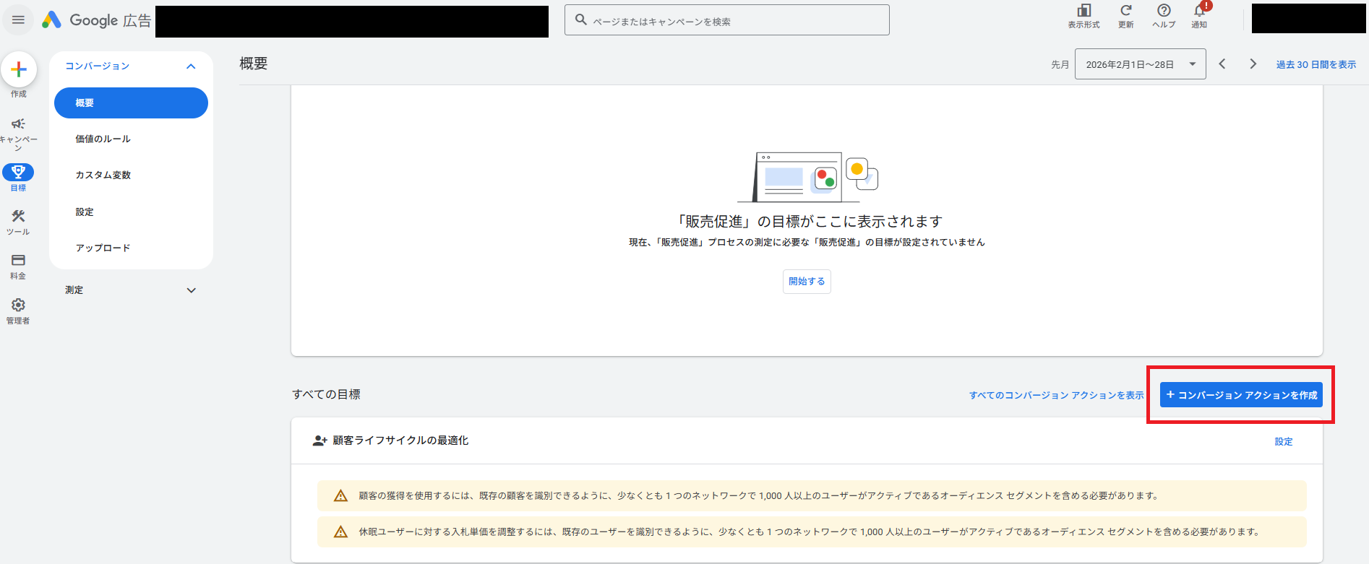Click the 通知 bell icon
The width and height of the screenshot is (1369, 564).
(1199, 12)
